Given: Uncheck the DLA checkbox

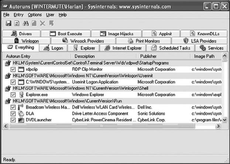Looking at the screenshot, I should [x=13, y=114].
